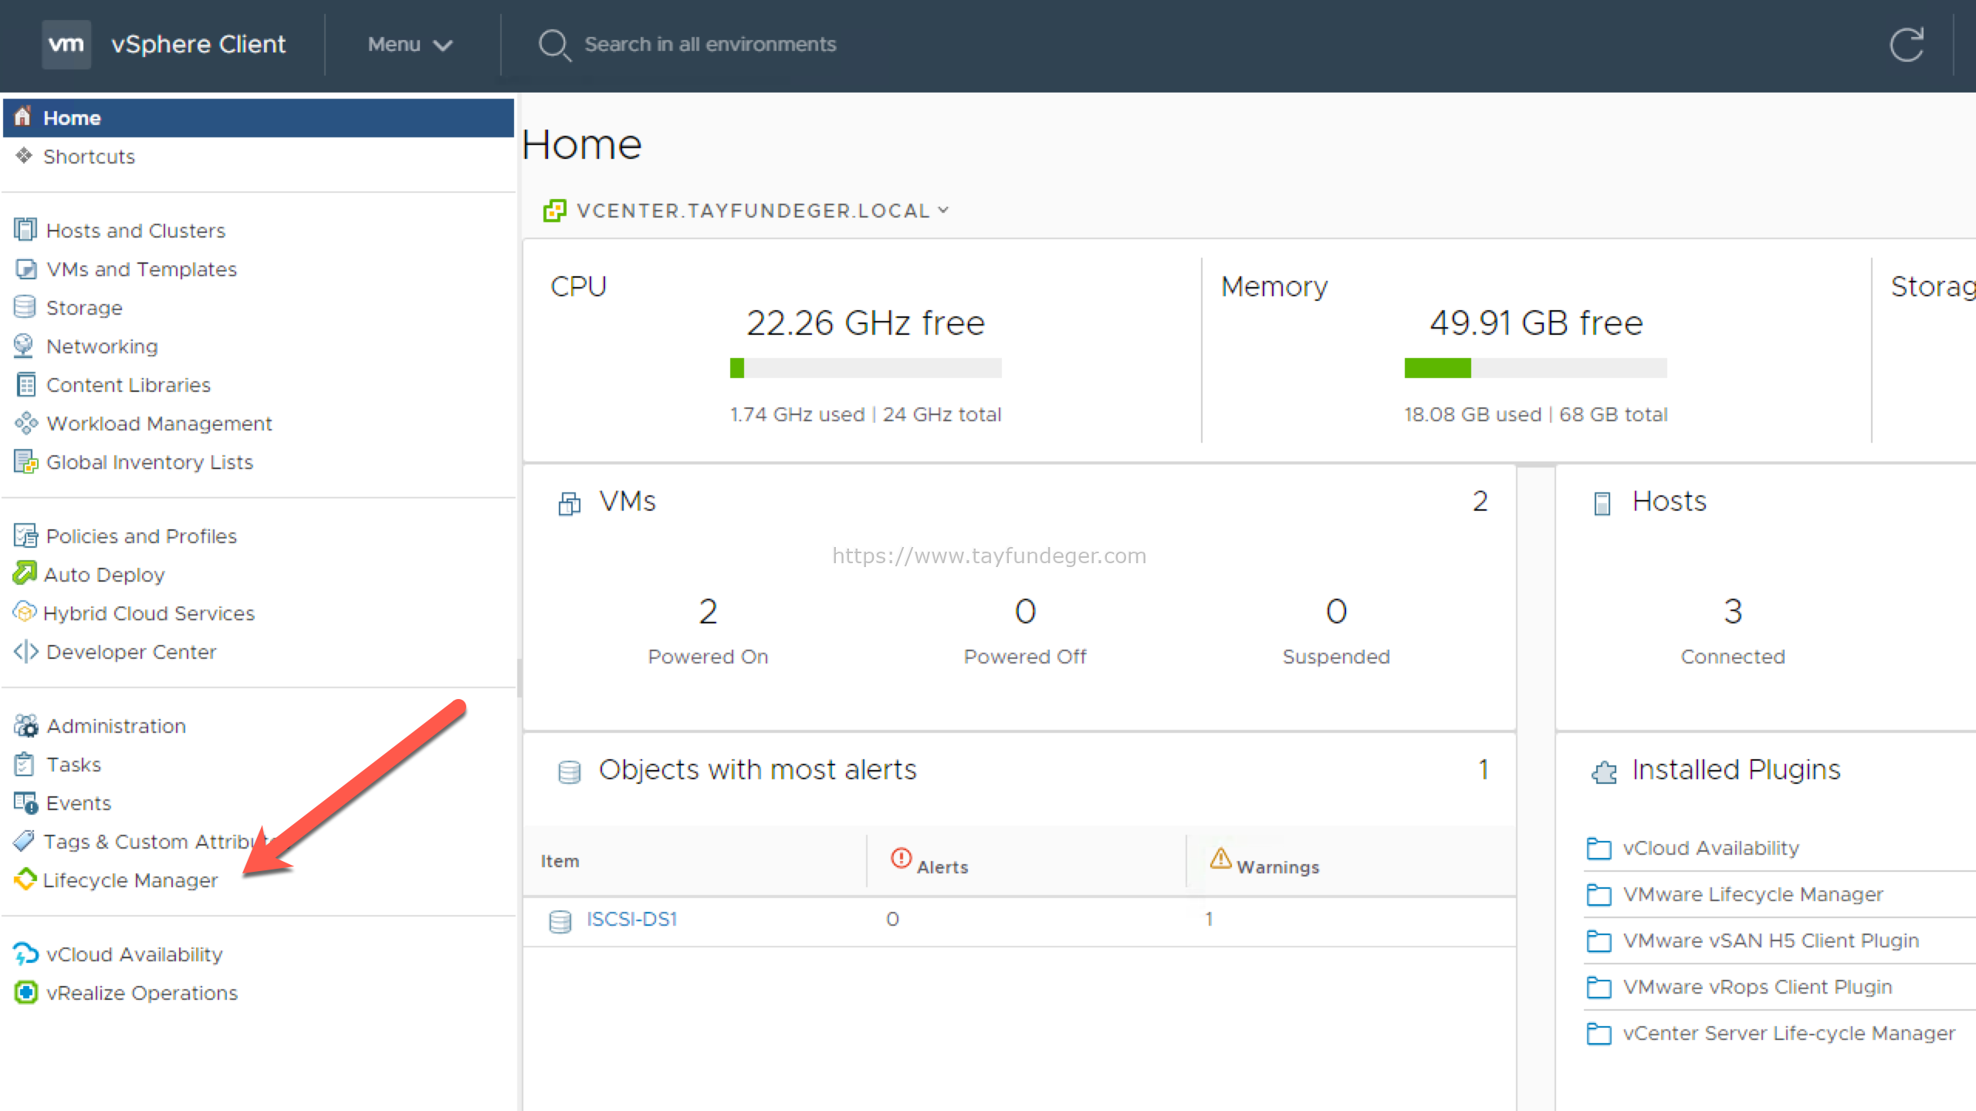Image resolution: width=1976 pixels, height=1111 pixels.
Task: Click the Global Inventory Lists icon
Action: coord(25,461)
